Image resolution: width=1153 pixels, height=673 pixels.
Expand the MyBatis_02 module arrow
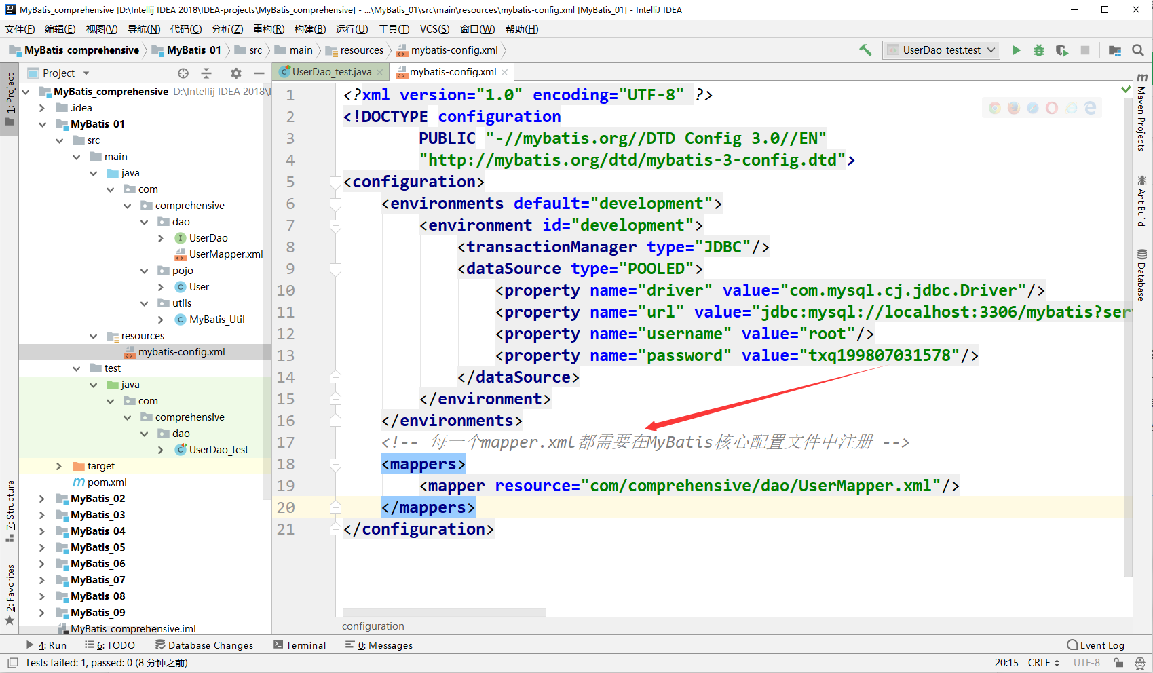42,499
